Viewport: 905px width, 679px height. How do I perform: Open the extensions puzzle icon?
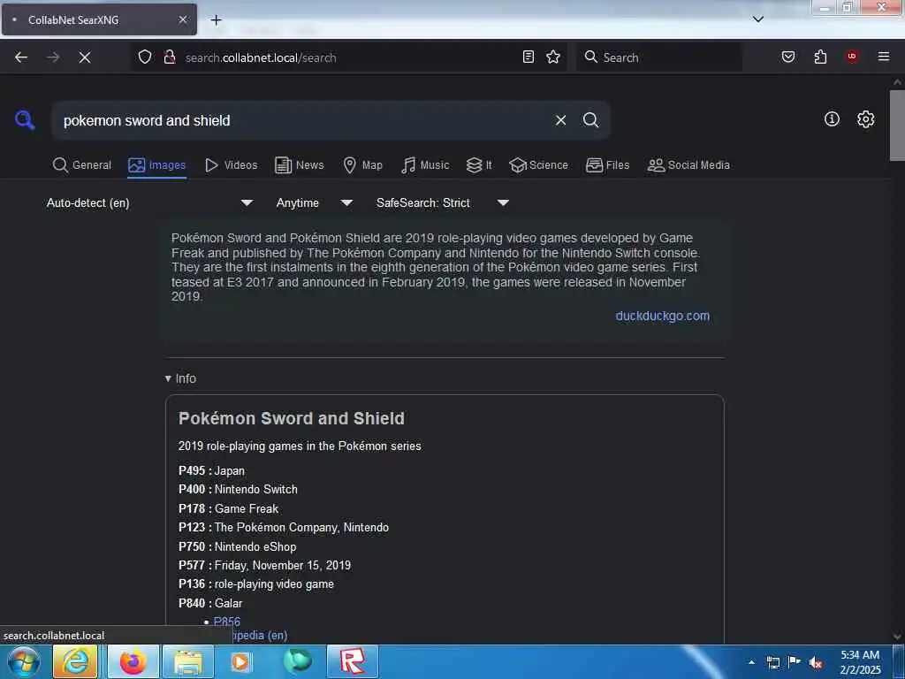point(820,57)
